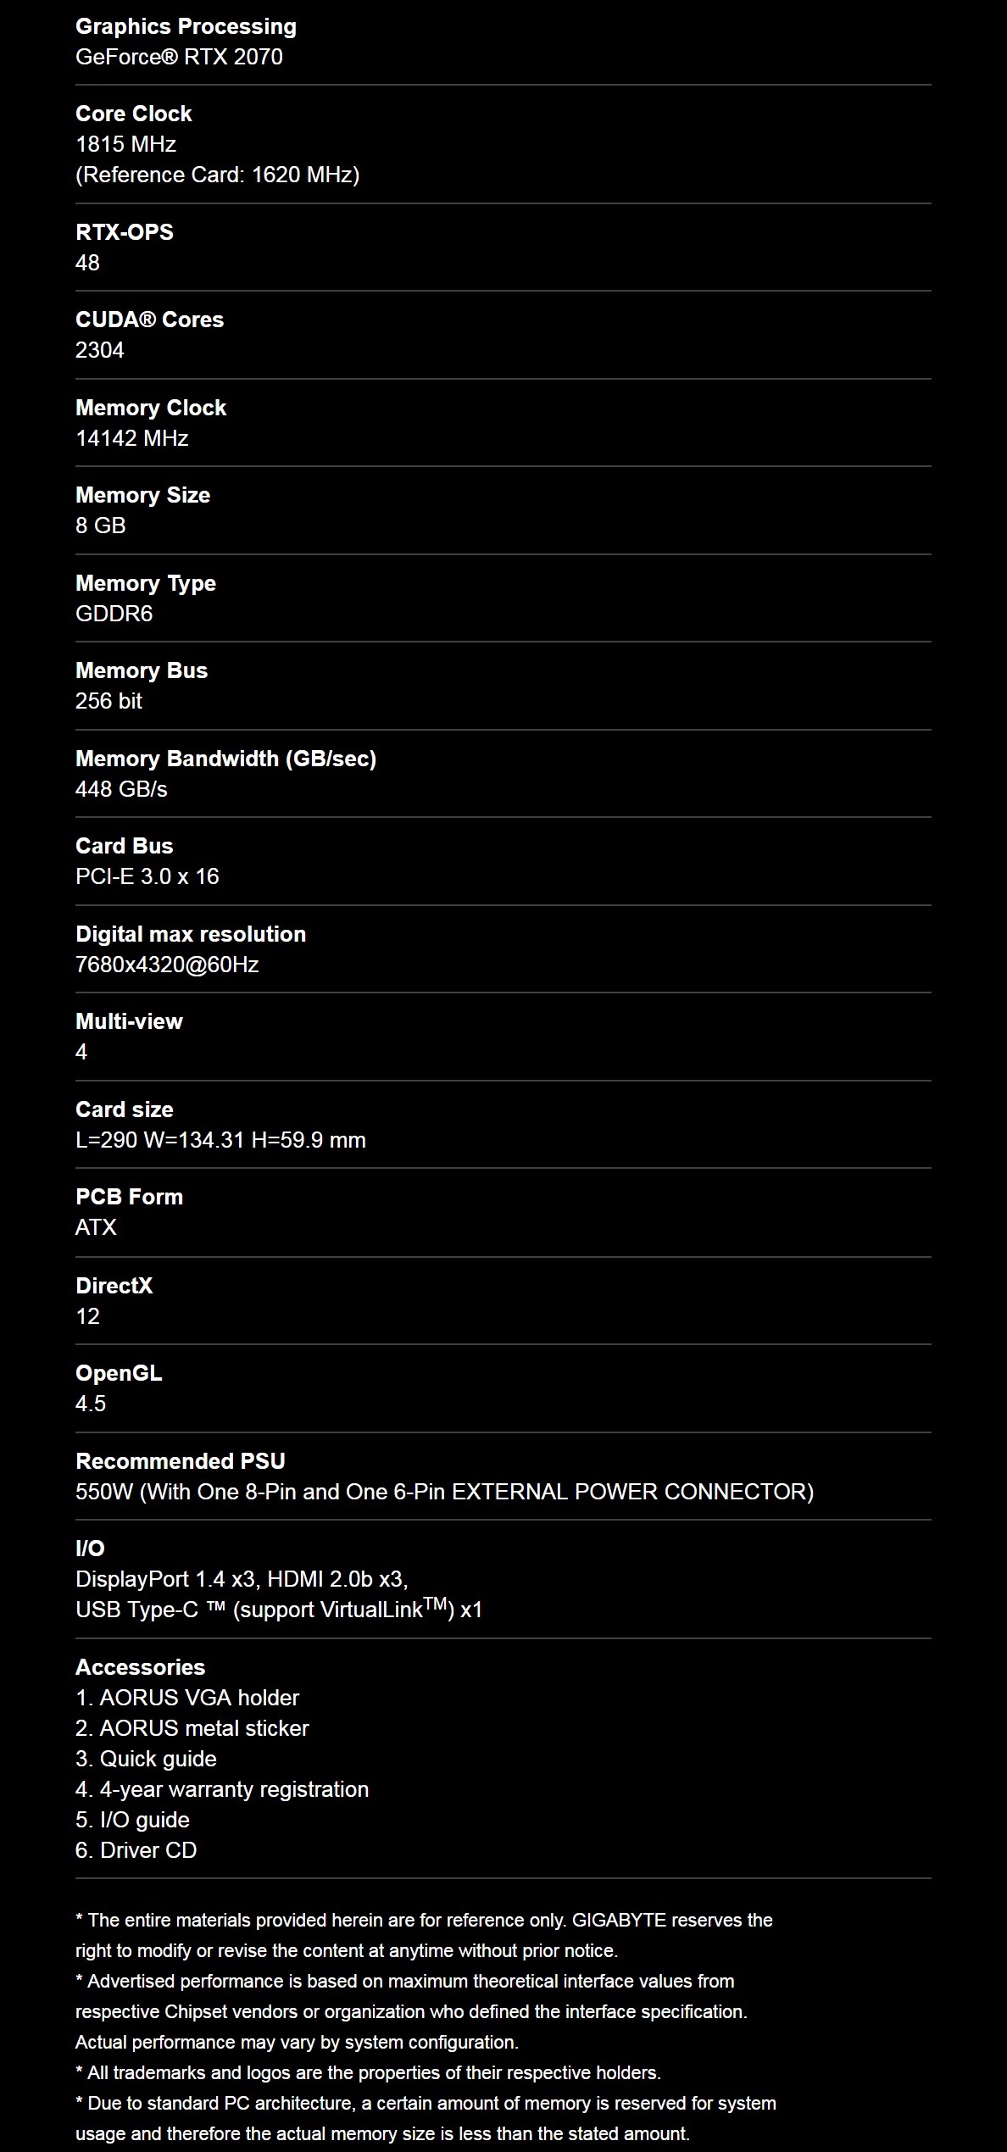This screenshot has height=2152, width=1007.
Task: Click the 448 GB/s bandwidth value
Action: coord(121,789)
